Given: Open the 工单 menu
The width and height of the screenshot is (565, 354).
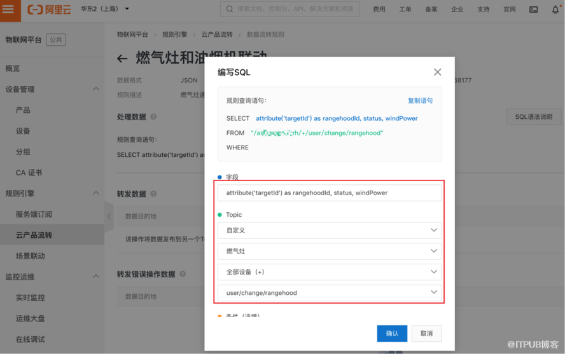Looking at the screenshot, I should click(x=405, y=10).
